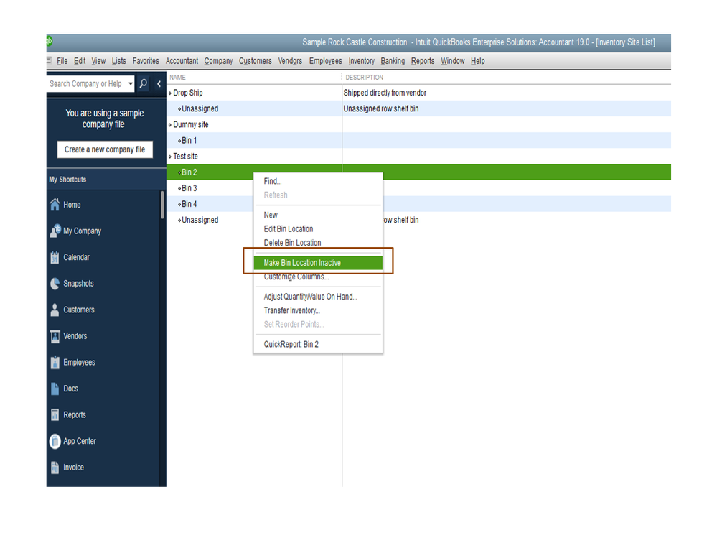
Task: Open the Favorites menu
Action: 146,61
